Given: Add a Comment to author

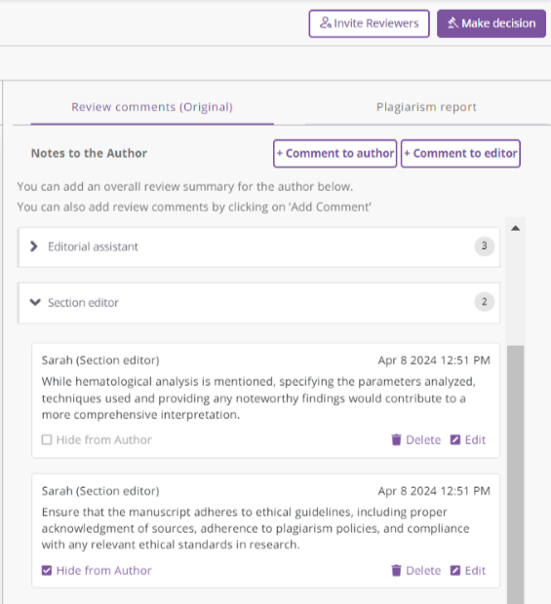Looking at the screenshot, I should [335, 153].
